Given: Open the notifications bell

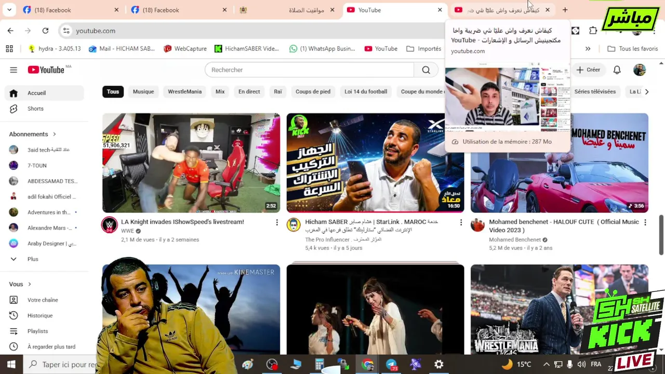Looking at the screenshot, I should pyautogui.click(x=617, y=70).
